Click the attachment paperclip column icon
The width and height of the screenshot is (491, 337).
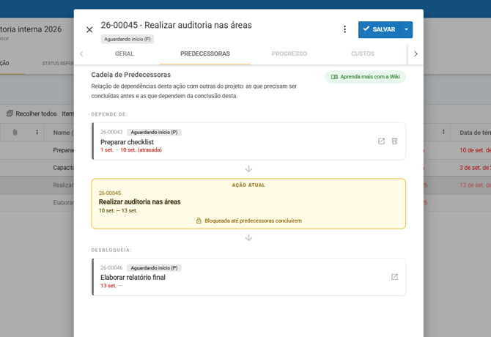15,133
